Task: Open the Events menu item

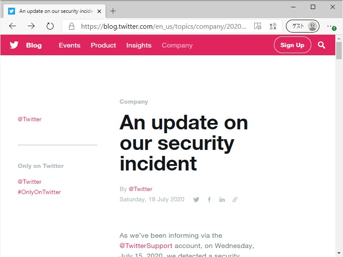Action: click(x=69, y=45)
